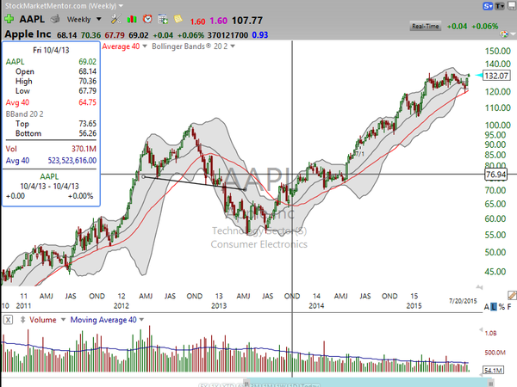517x387 pixels.
Task: Open the Weekly timeframe dropdown
Action: (84, 20)
